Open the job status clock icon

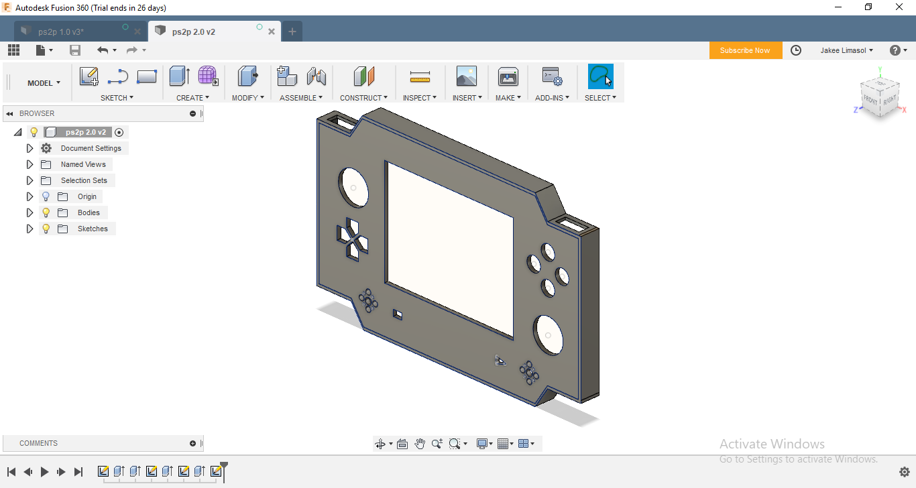pyautogui.click(x=796, y=50)
